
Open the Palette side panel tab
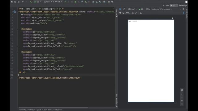[117, 13]
